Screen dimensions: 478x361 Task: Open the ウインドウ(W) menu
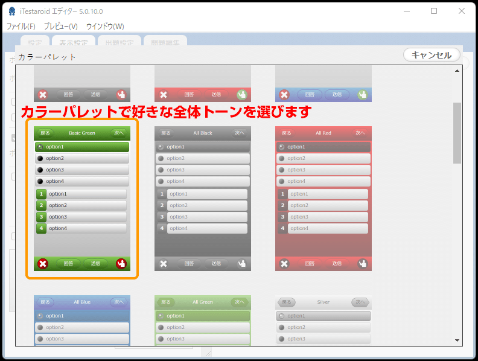[x=105, y=26]
